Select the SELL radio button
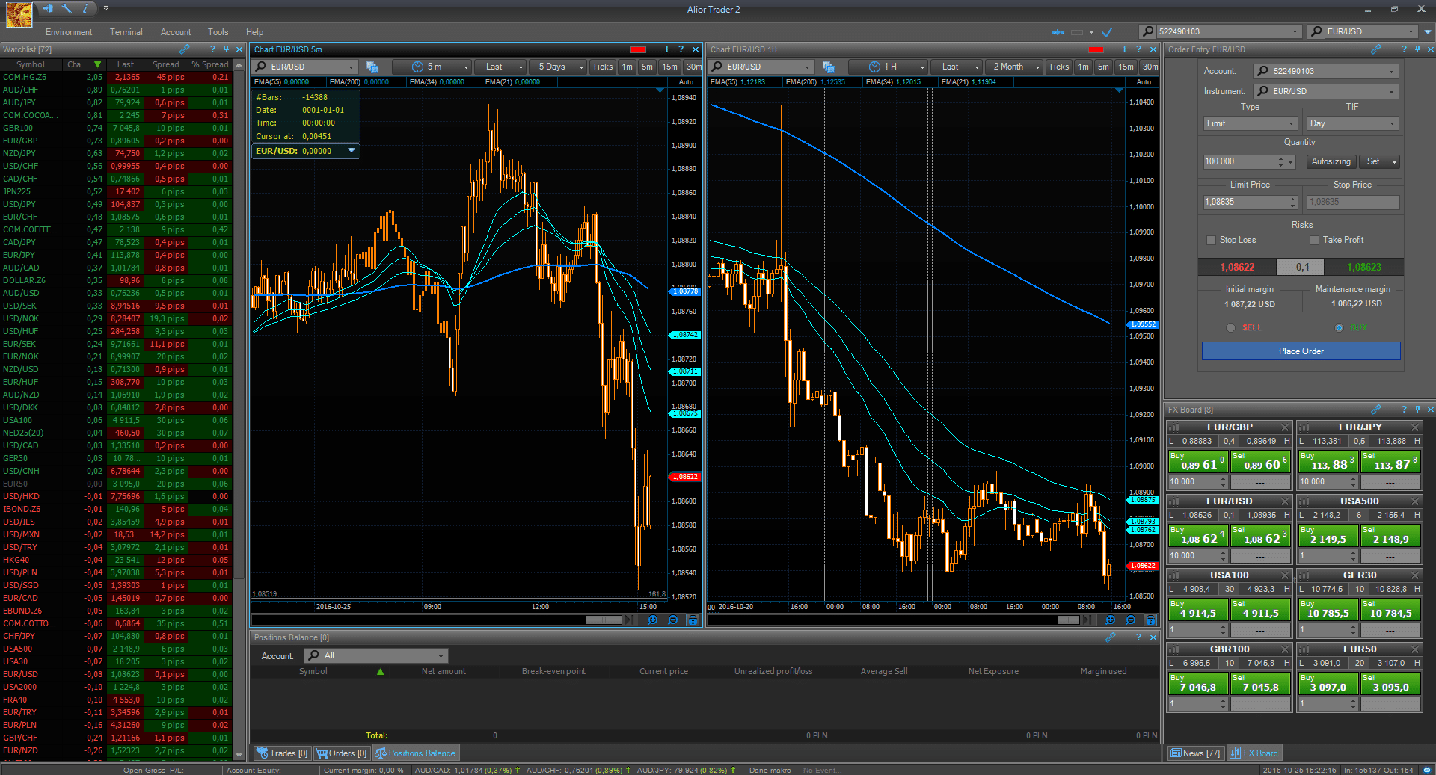 pyautogui.click(x=1230, y=328)
